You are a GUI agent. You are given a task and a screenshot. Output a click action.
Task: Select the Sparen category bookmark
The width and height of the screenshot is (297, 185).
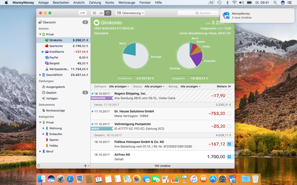pyautogui.click(x=47, y=140)
